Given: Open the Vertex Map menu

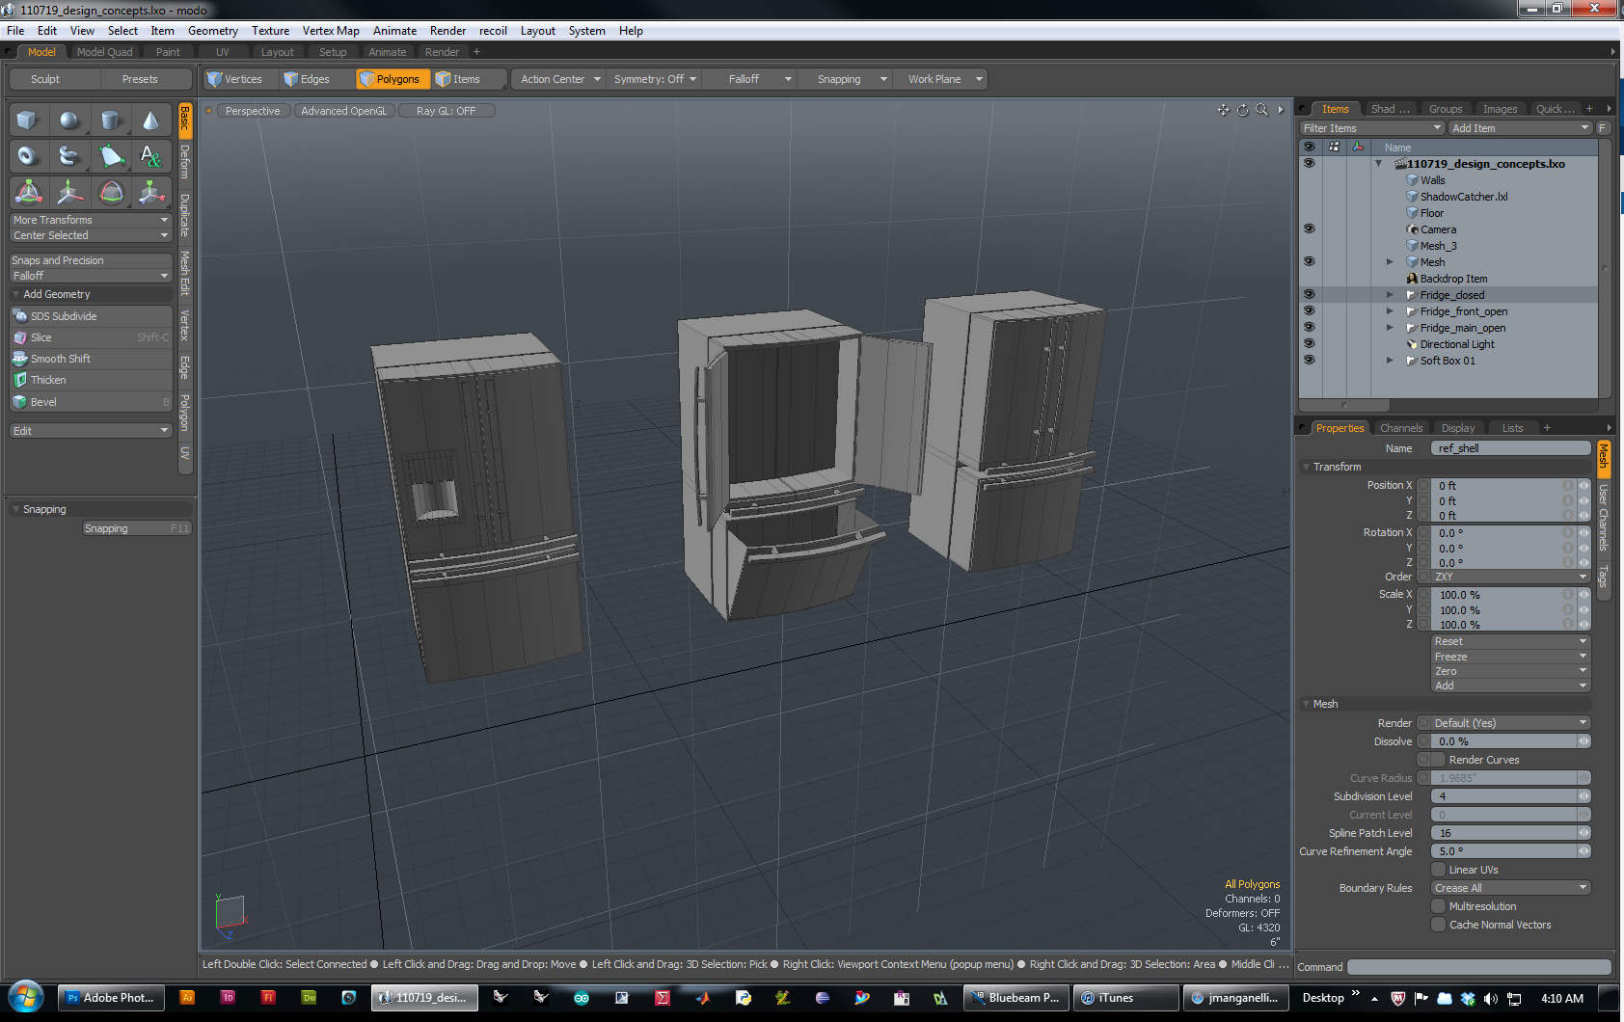Looking at the screenshot, I should click(x=330, y=31).
